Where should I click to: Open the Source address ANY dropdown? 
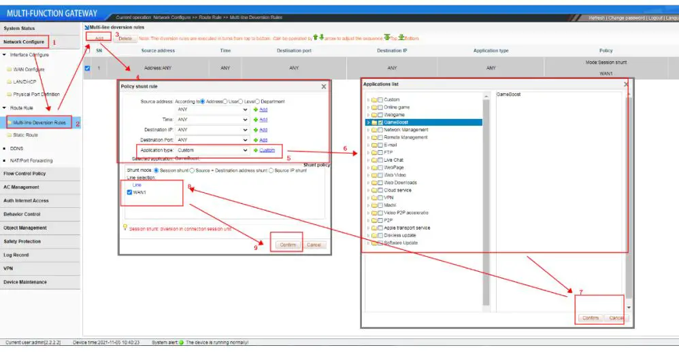point(212,110)
